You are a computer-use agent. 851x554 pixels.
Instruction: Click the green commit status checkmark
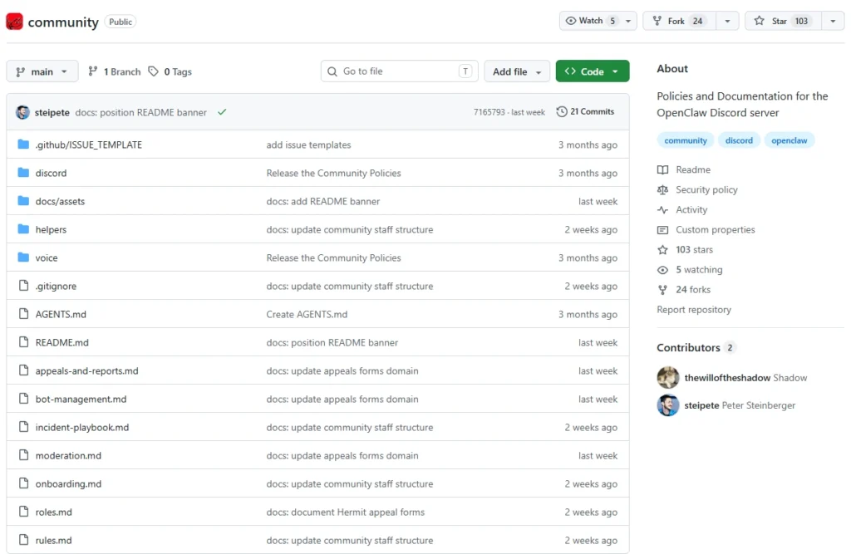click(222, 112)
